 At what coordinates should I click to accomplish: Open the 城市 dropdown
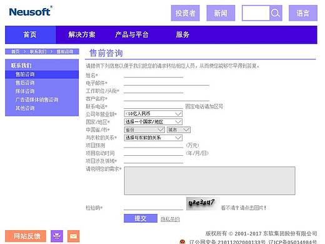(x=179, y=130)
